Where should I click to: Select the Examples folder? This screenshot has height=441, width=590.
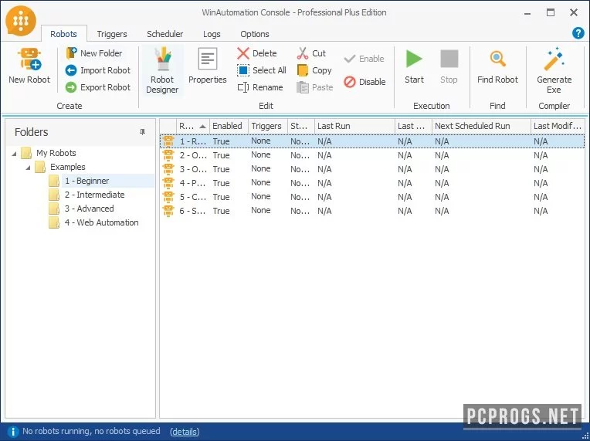click(x=68, y=167)
